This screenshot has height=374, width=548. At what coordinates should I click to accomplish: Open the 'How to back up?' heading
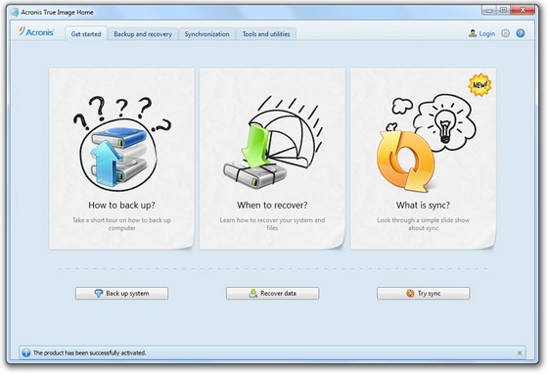[121, 205]
